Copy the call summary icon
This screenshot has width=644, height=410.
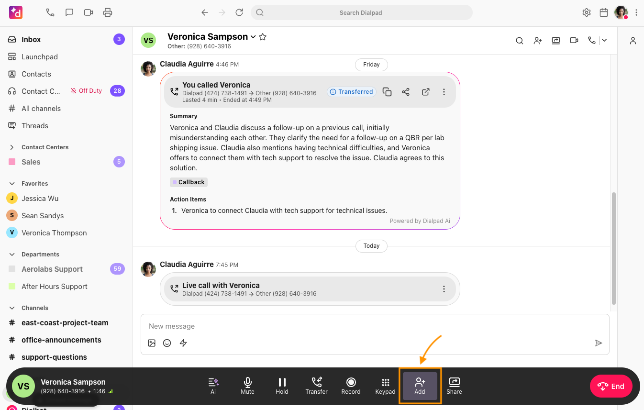[x=387, y=92]
